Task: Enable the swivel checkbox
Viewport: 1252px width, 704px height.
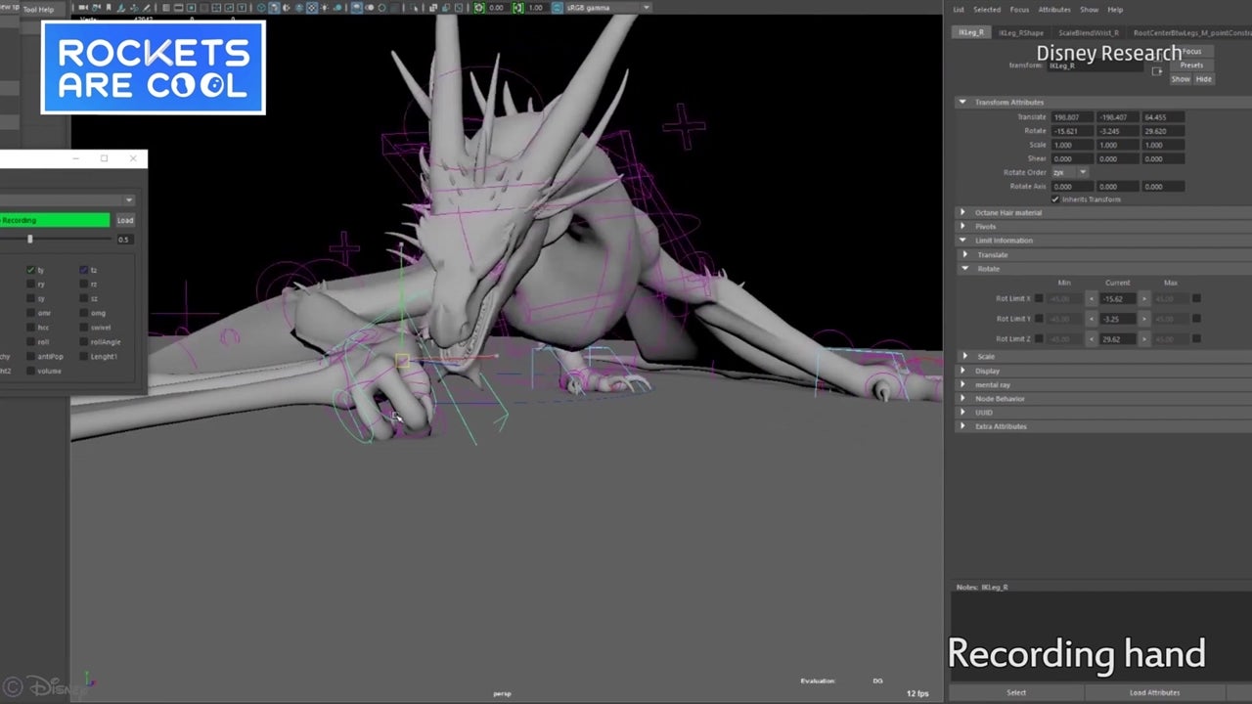Action: [x=83, y=328]
